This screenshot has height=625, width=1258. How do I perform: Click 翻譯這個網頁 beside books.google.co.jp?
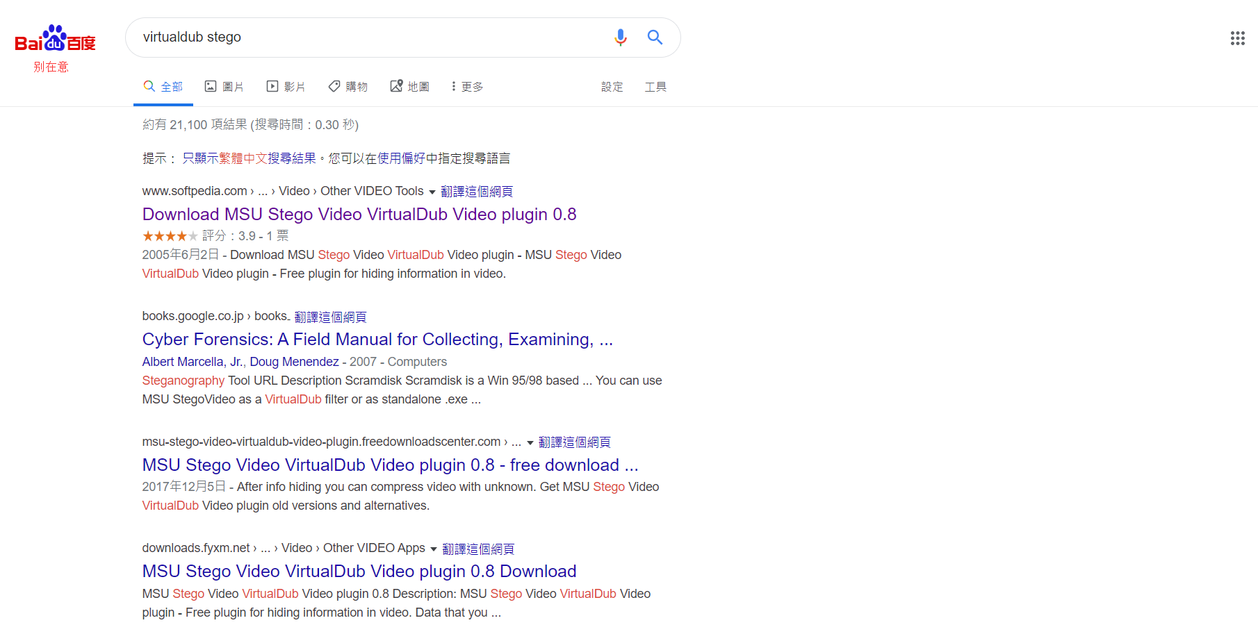coord(330,317)
